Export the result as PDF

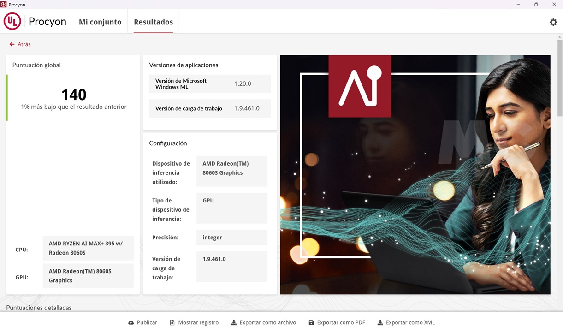(337, 322)
